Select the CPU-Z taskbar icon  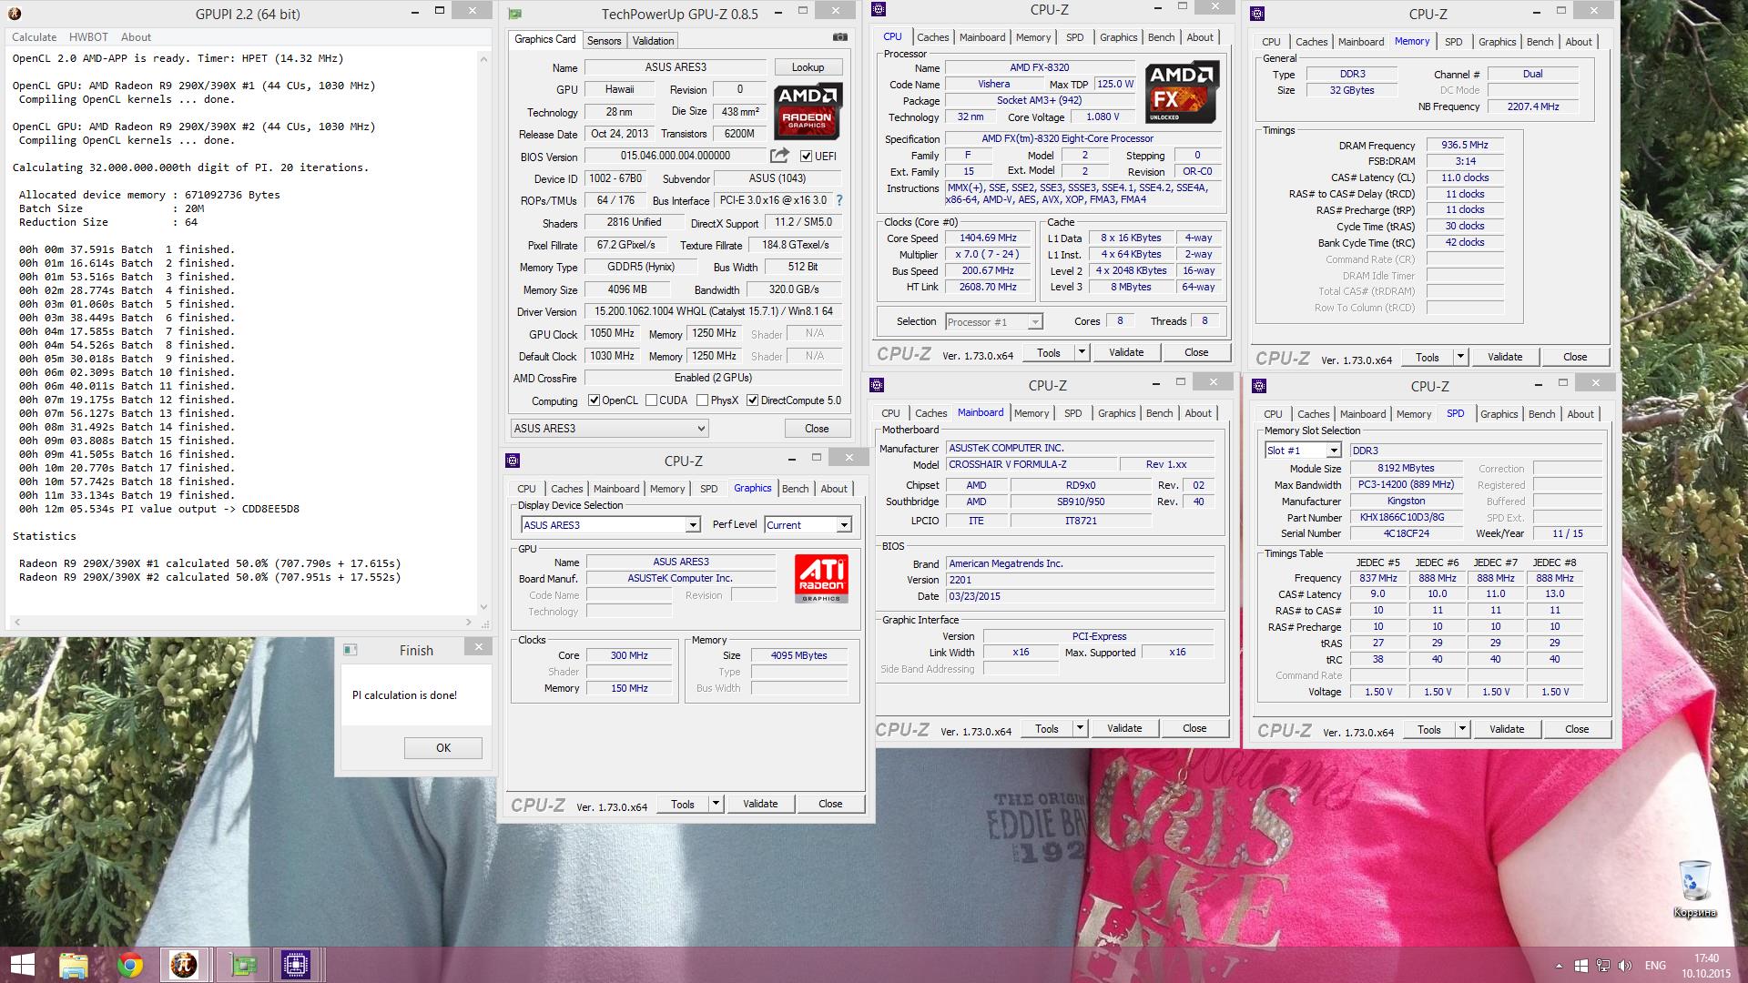tap(297, 965)
